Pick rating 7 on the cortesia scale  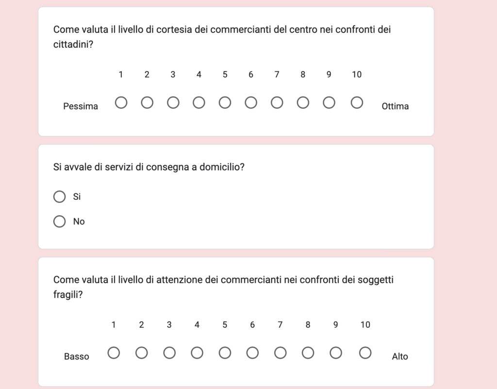pos(277,103)
